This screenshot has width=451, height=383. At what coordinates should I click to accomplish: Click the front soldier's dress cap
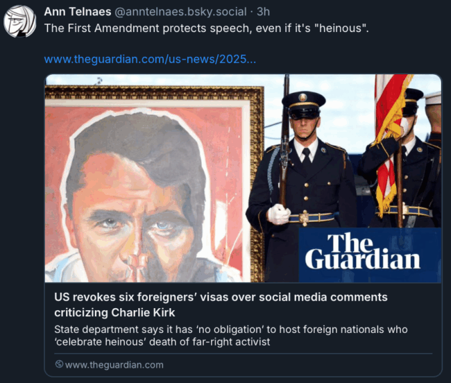(304, 105)
